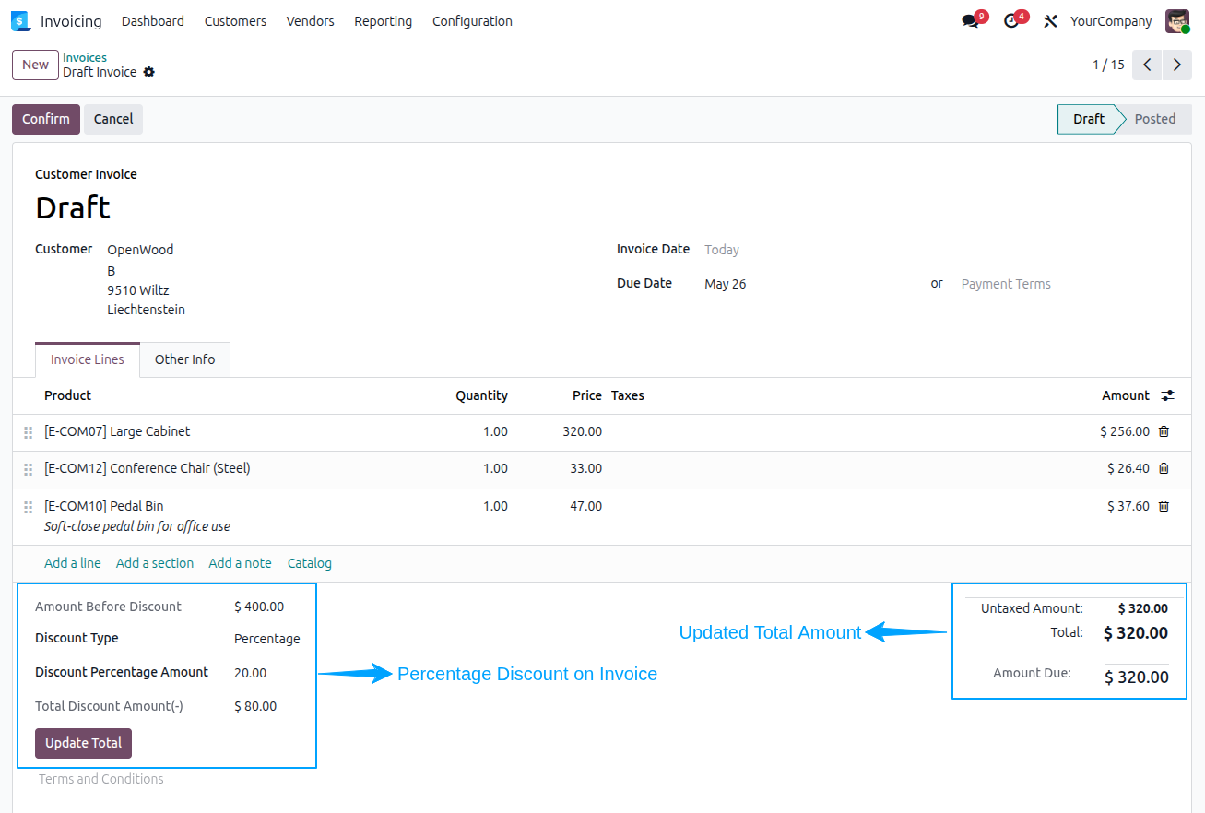Delete the Conference Chair line via trash icon
Viewport: 1205px width, 813px height.
1164,468
